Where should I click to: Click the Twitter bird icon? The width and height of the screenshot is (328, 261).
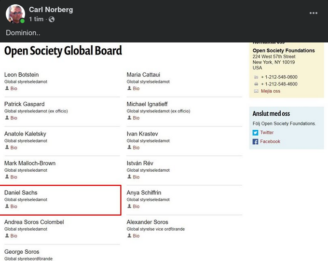click(256, 133)
